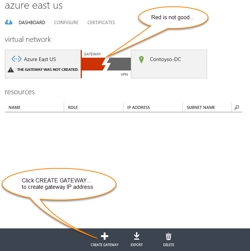The height and width of the screenshot is (251, 250).
Task: Click the 'virtual network' section heading
Action: pyautogui.click(x=28, y=39)
